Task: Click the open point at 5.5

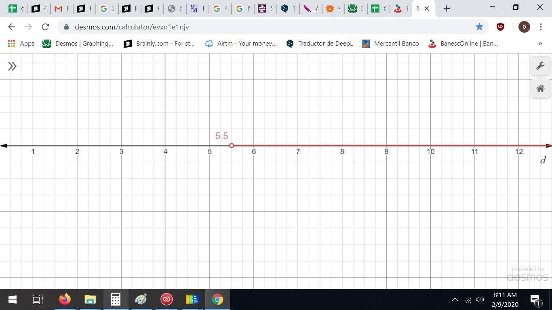Action: 232,145
